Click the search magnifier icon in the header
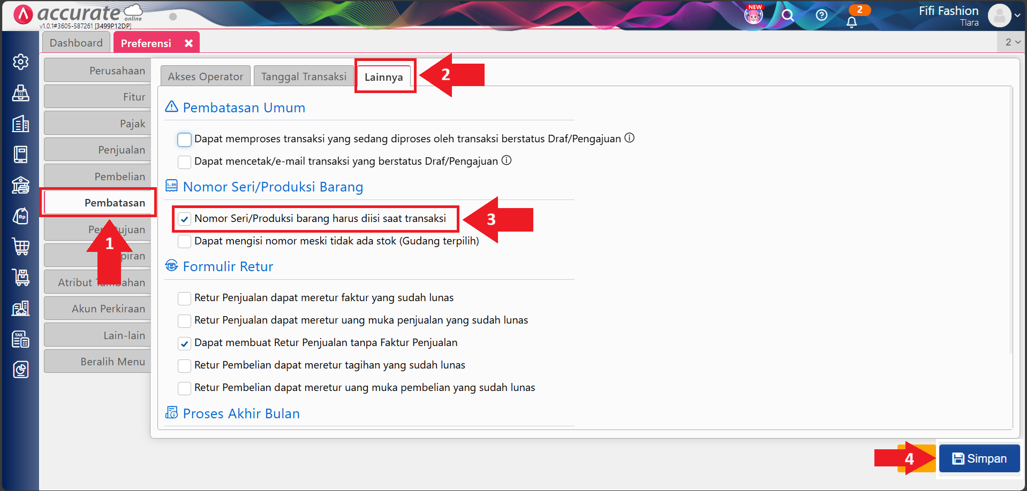 787,16
